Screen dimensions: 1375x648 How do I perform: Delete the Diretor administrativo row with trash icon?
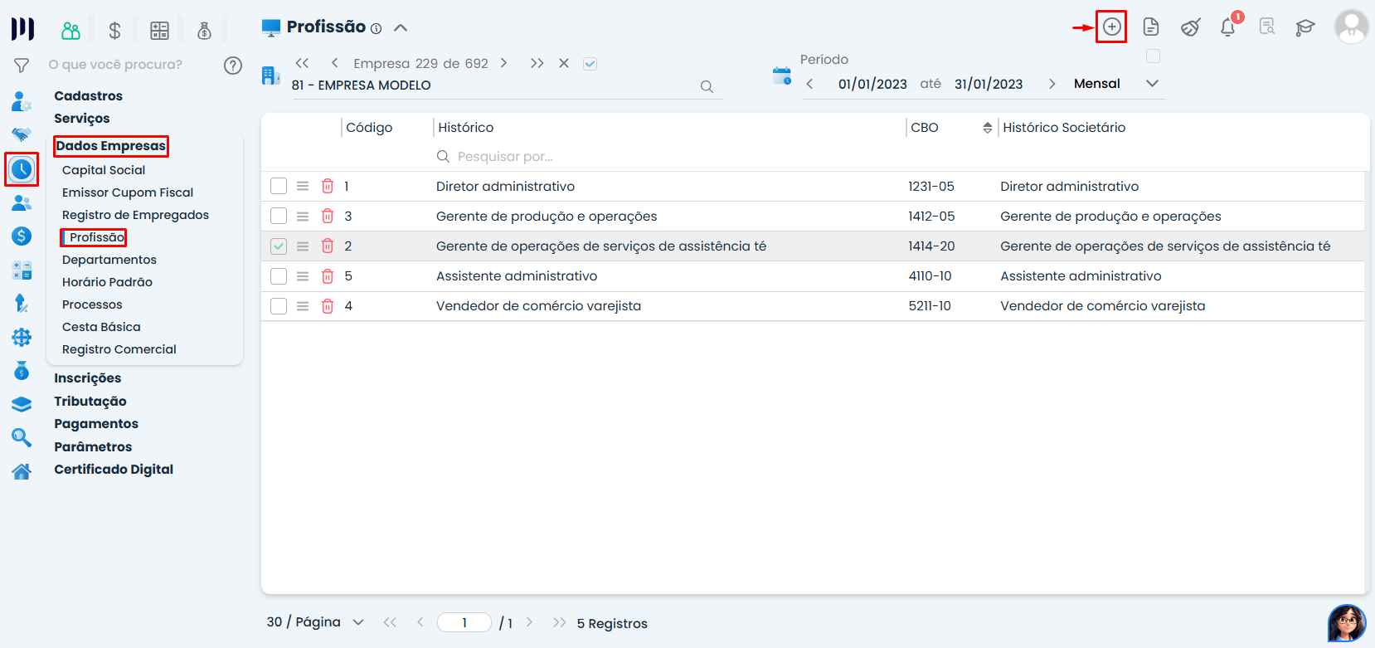(x=328, y=187)
